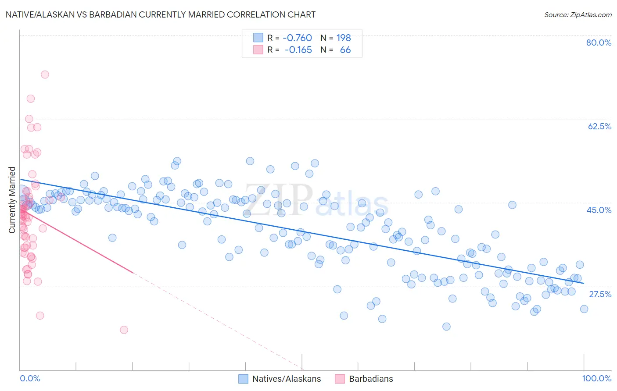Screen dimensions: 617x391
Task: Click the blue swatch beside R = -0.760
Action: pos(258,38)
